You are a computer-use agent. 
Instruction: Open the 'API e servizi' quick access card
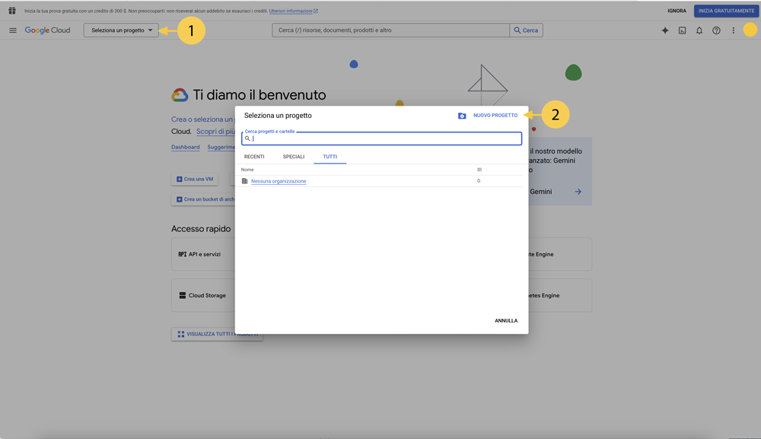(x=204, y=254)
